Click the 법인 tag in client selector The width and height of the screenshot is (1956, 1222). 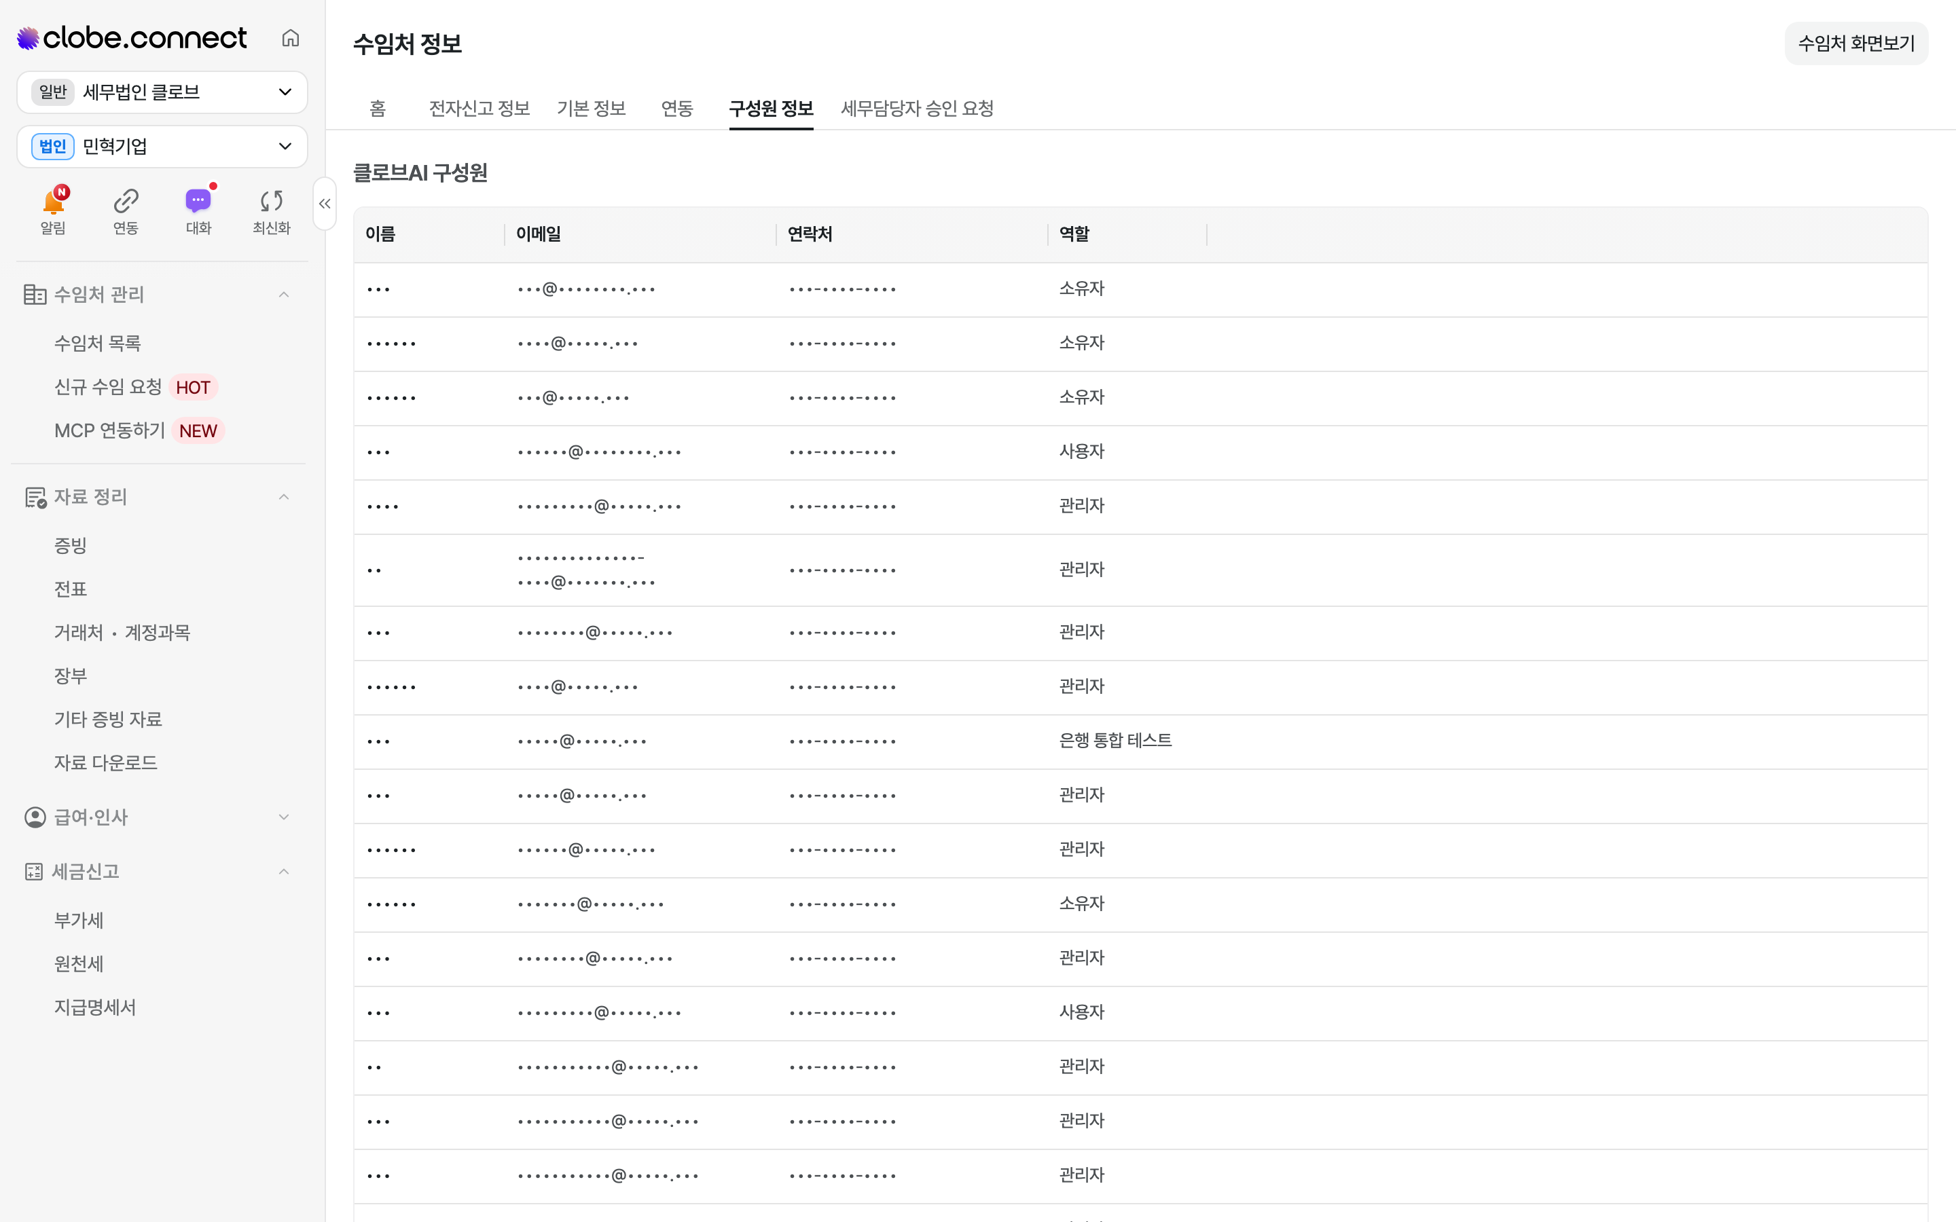[x=52, y=146]
